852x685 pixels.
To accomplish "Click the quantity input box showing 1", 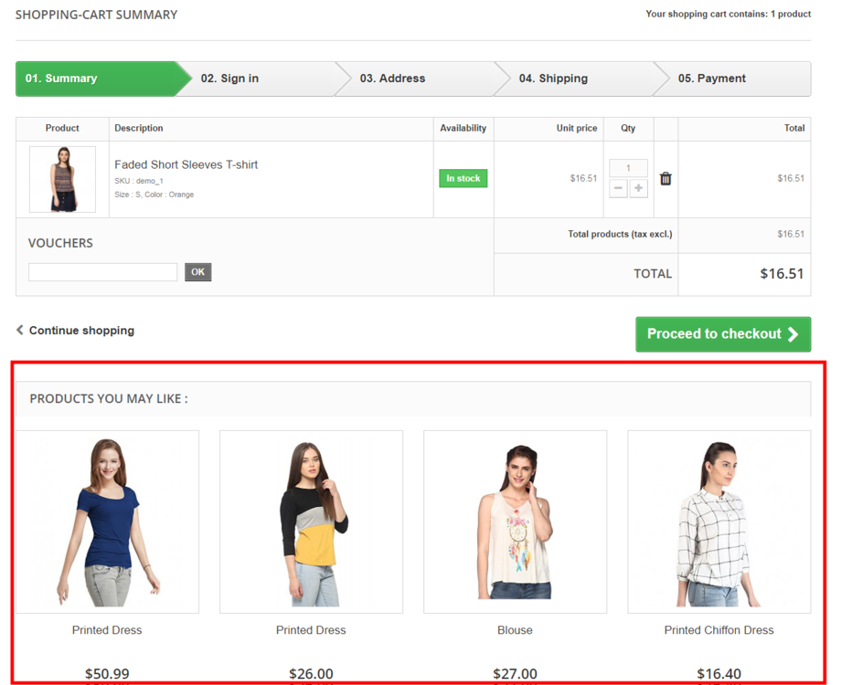I will coord(628,168).
